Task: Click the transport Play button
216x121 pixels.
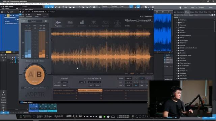Action: pos(104,117)
